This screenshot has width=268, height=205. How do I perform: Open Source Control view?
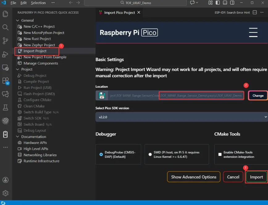coord(6,41)
